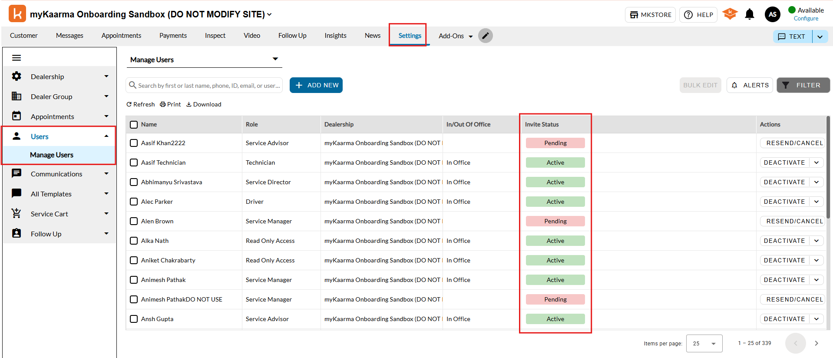The height and width of the screenshot is (358, 833).
Task: Click the pencil edit icon beside Add-Ons
Action: click(x=486, y=36)
